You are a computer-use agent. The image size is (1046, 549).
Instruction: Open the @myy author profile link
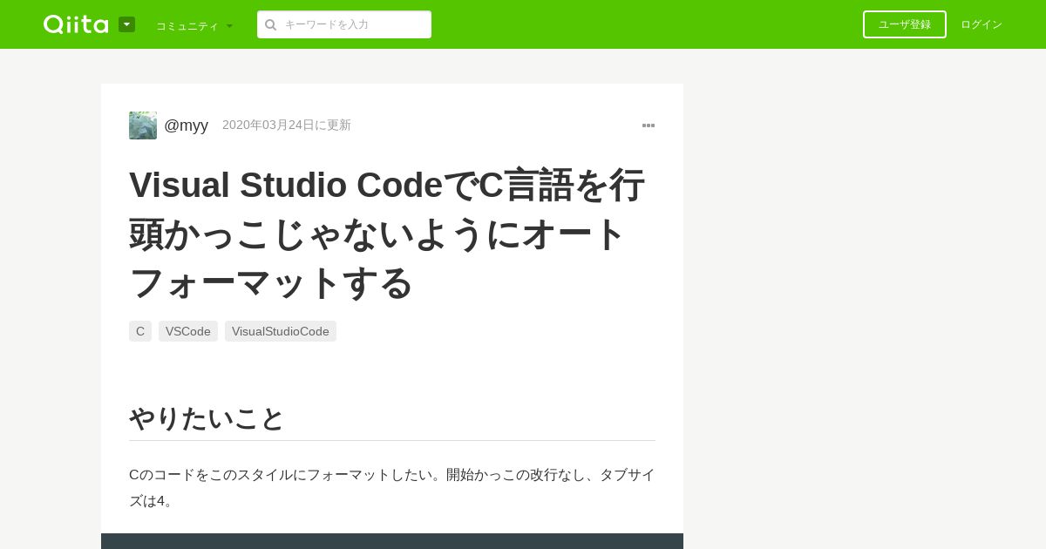(x=186, y=125)
